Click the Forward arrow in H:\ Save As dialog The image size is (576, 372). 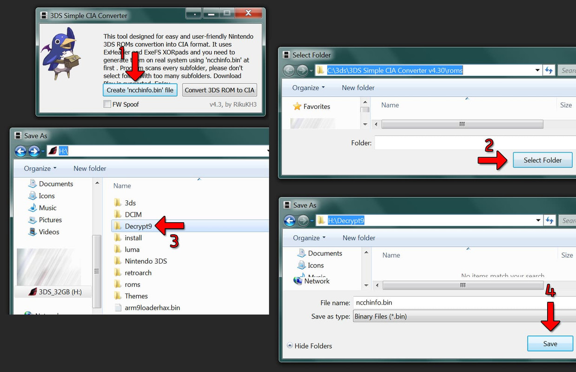tap(34, 151)
